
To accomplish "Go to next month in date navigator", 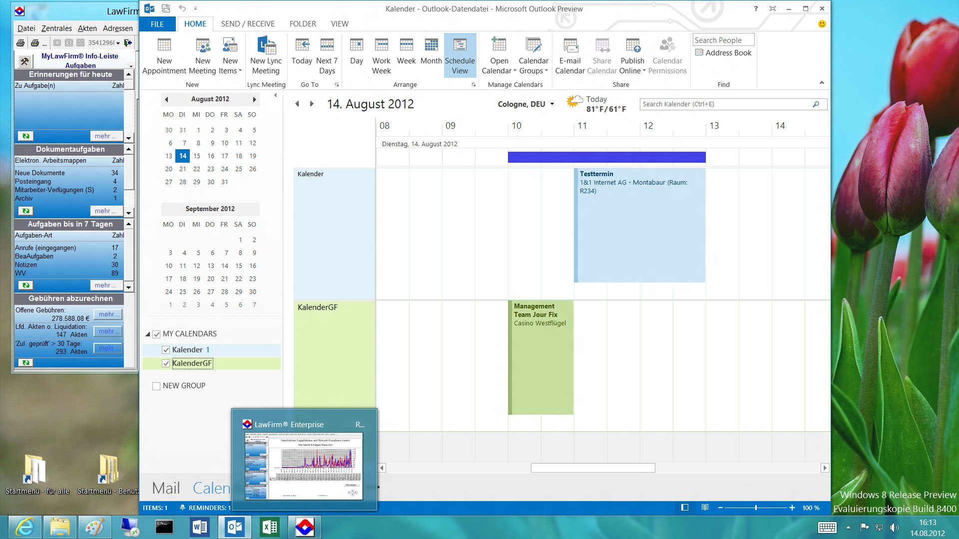I will [x=254, y=99].
